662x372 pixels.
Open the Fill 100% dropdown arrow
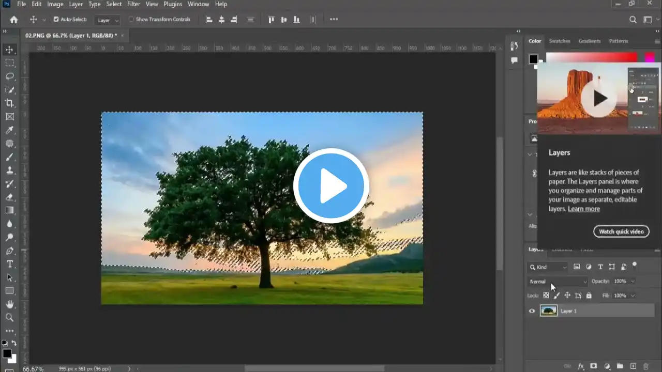pos(633,296)
